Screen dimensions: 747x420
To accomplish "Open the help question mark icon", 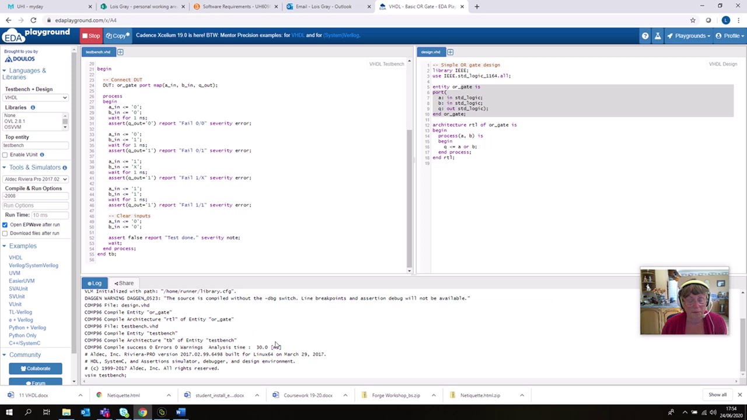I will point(645,36).
